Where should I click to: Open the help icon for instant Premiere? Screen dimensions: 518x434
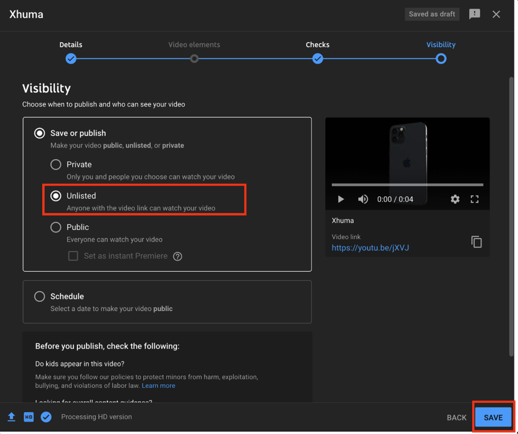click(177, 256)
